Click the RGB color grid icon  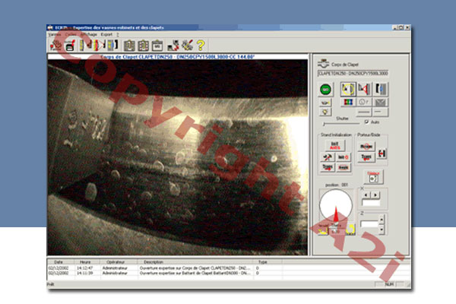tap(350, 102)
